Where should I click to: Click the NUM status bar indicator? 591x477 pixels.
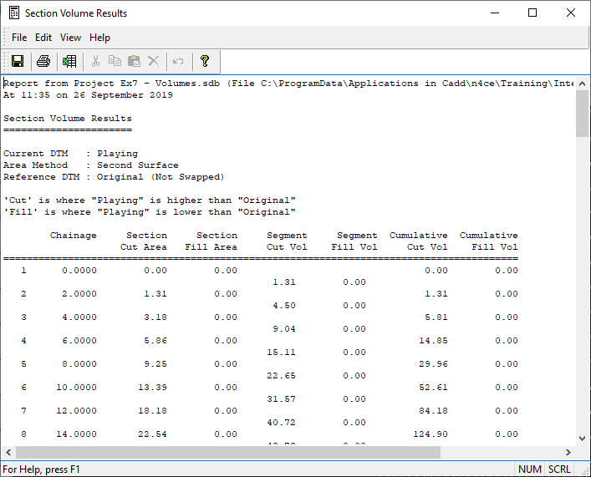[x=530, y=469]
